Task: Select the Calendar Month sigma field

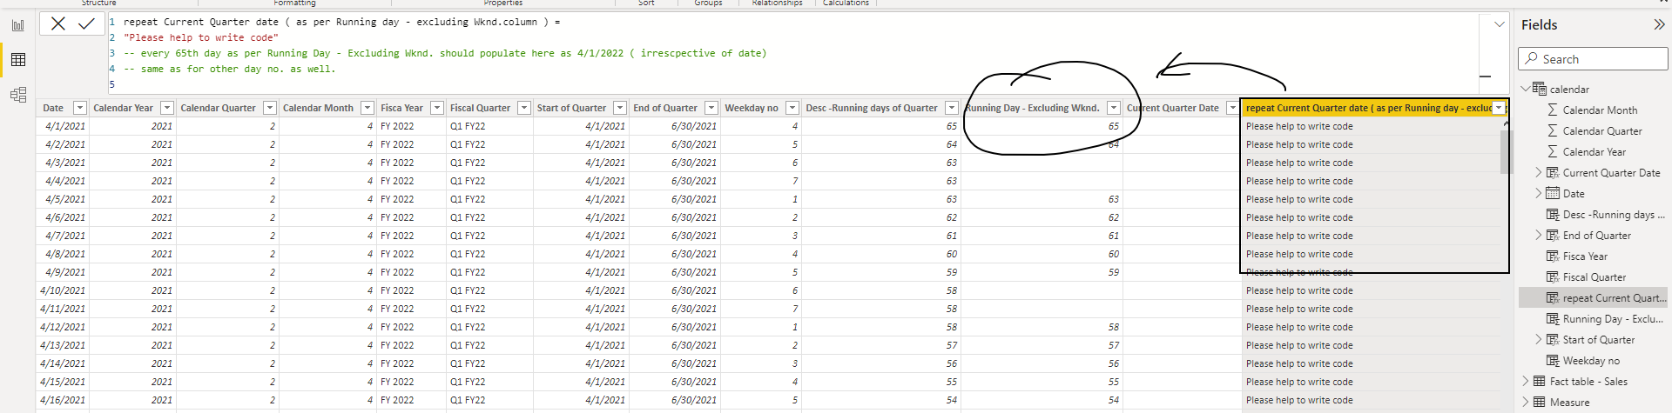Action: click(x=1599, y=110)
